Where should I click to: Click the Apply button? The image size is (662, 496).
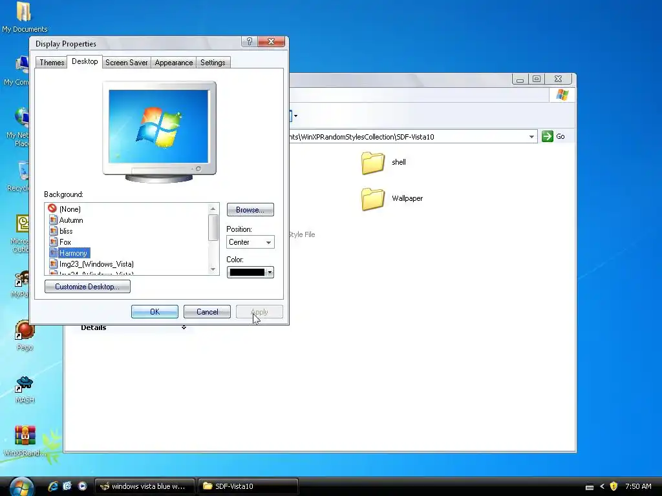click(259, 312)
